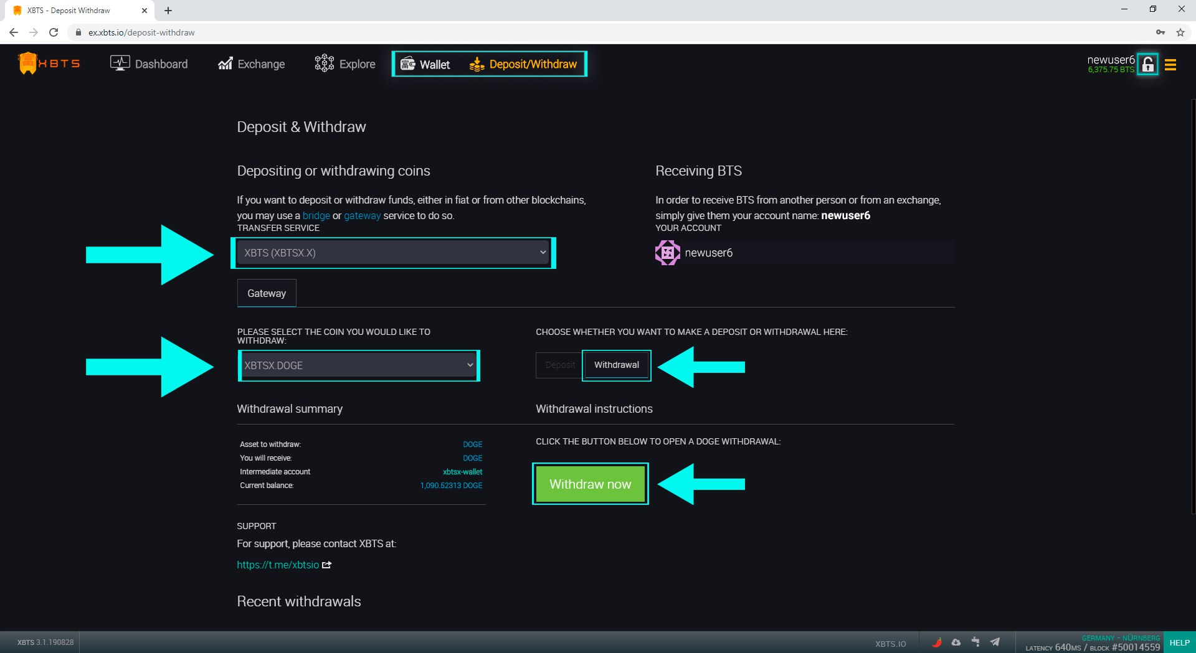Go to the Exchange page
This screenshot has width=1196, height=653.
coord(252,63)
